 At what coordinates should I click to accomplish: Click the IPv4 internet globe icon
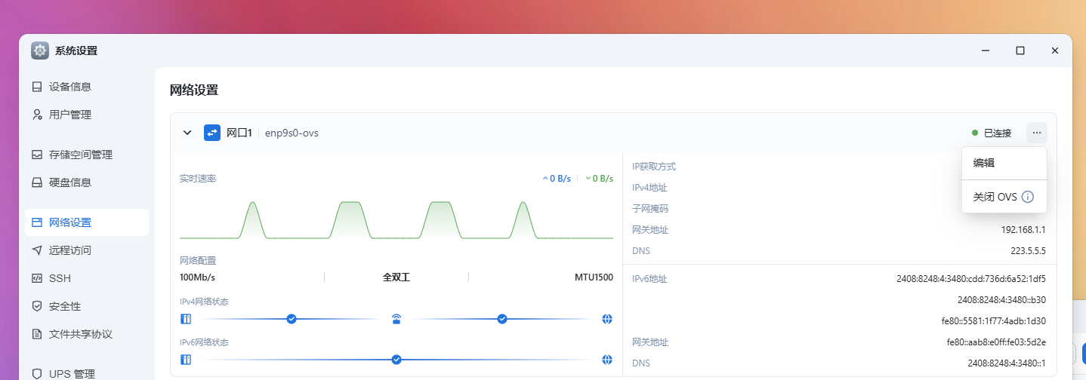(x=607, y=319)
